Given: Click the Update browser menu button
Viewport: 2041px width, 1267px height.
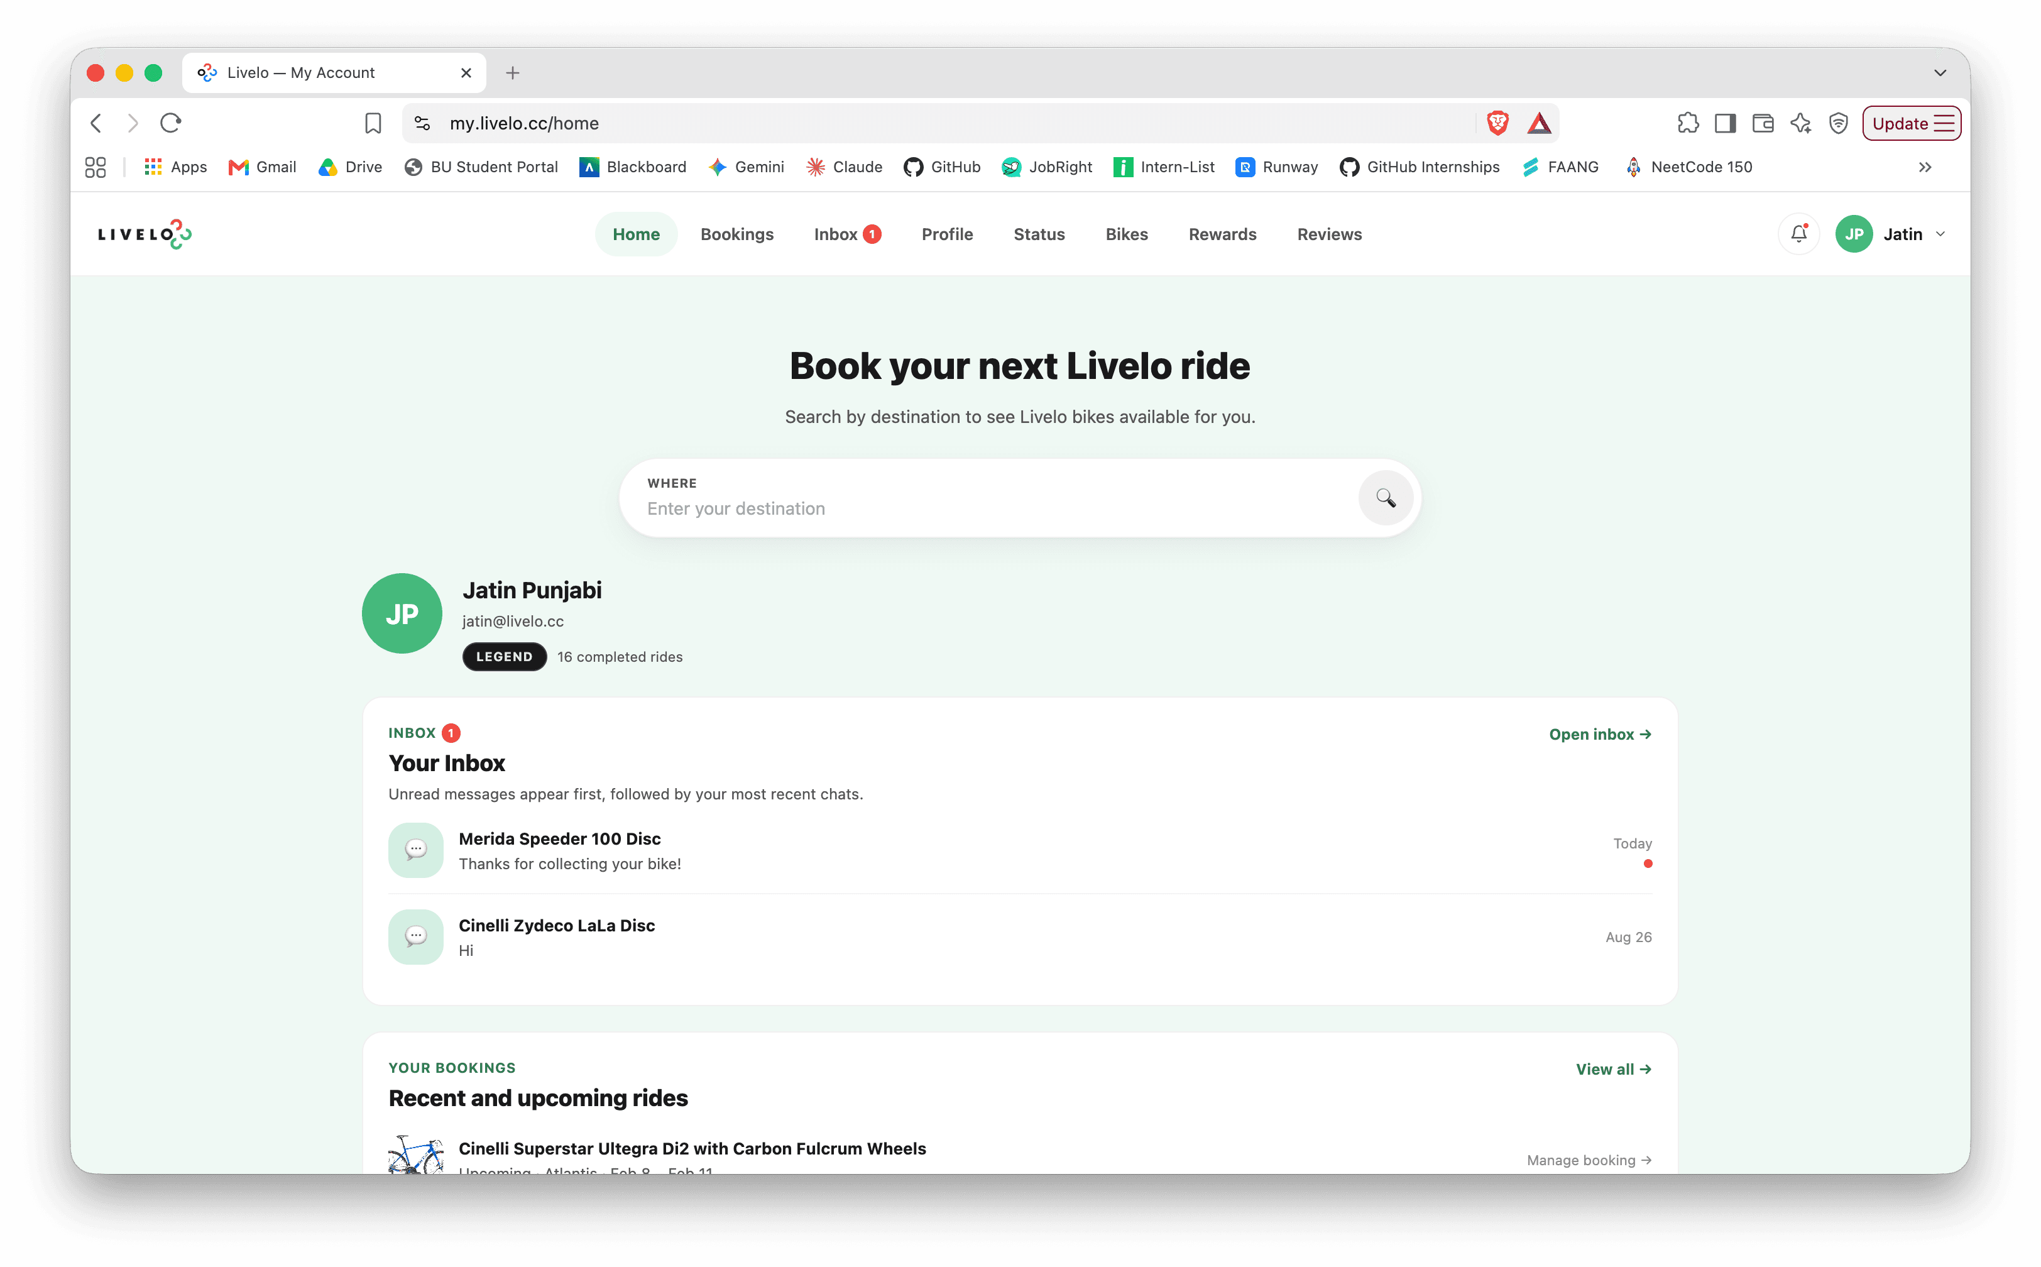Looking at the screenshot, I should 1911,123.
